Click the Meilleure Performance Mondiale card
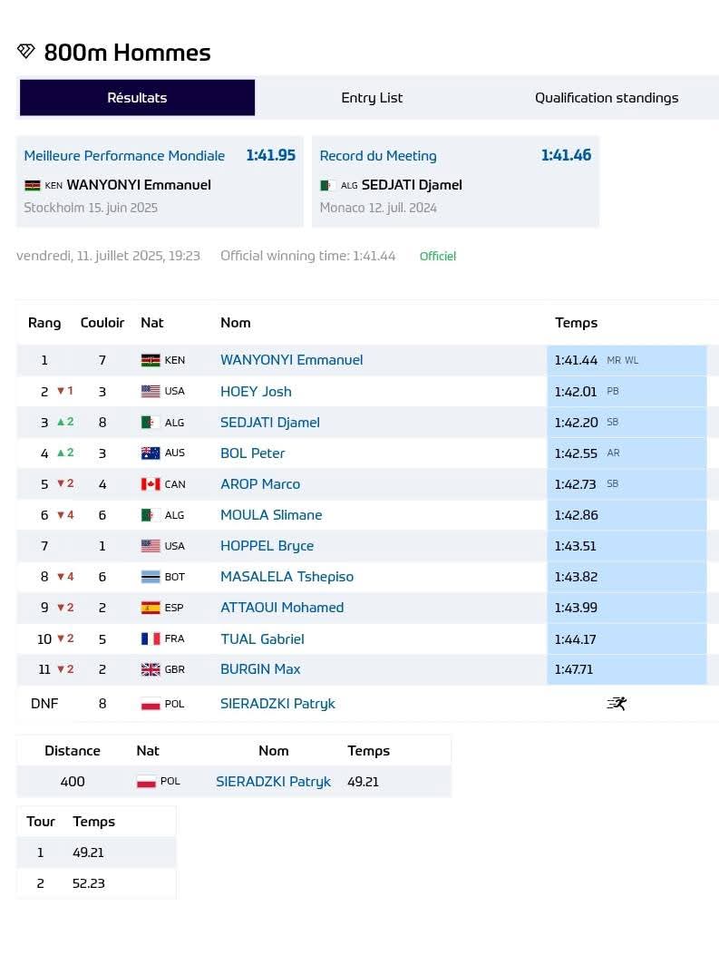This screenshot has height=955, width=719. (x=160, y=181)
